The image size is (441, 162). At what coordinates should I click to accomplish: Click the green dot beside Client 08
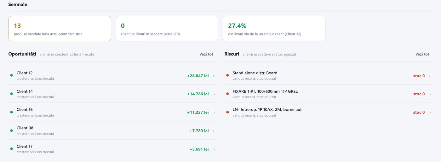(x=11, y=131)
